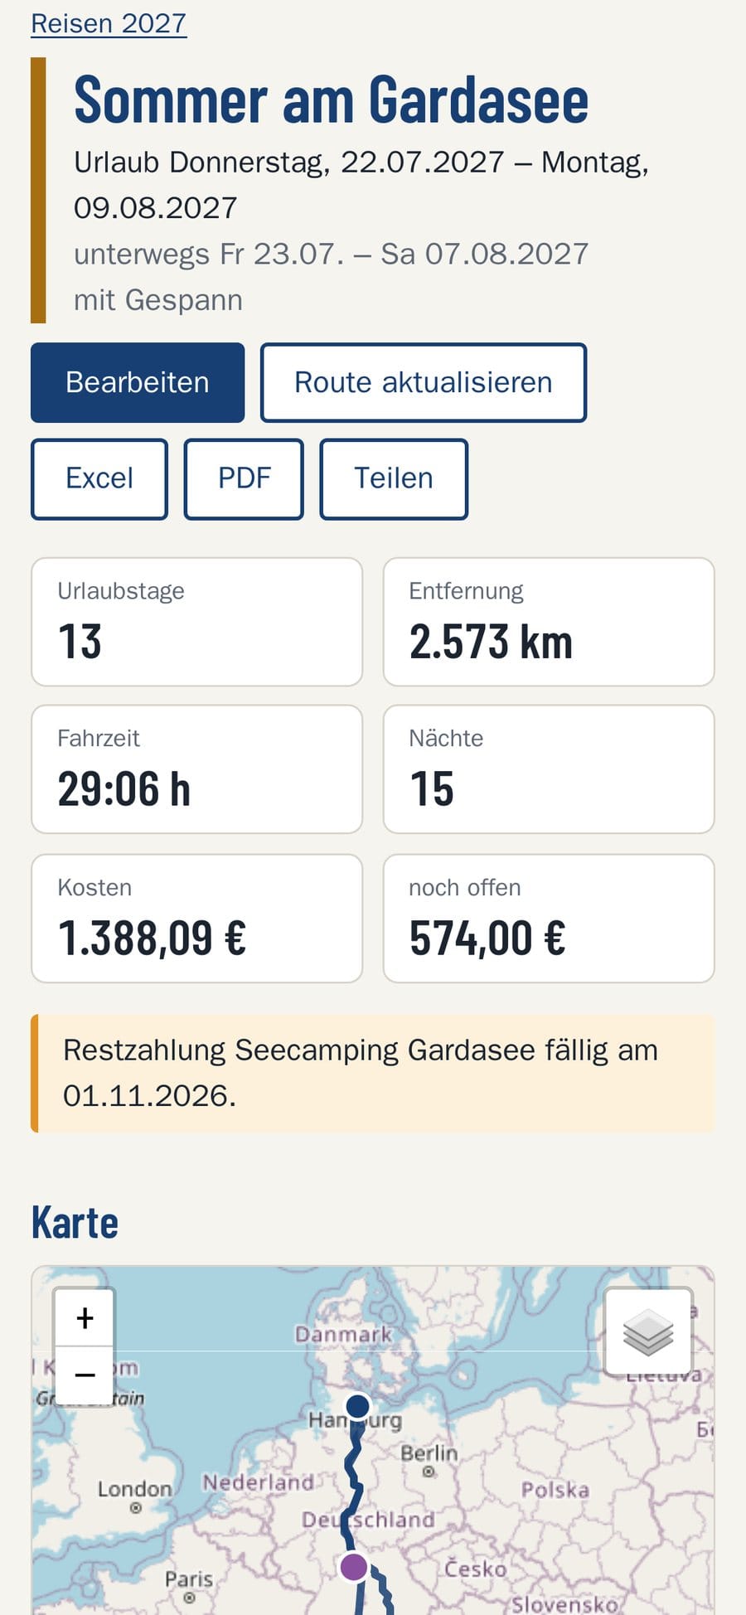Select the noch offen 574,00 € card

coord(549,919)
